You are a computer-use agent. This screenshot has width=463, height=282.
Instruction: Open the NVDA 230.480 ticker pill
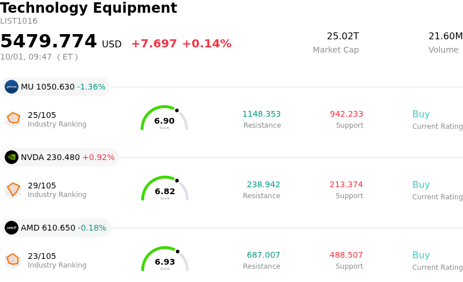(60, 157)
